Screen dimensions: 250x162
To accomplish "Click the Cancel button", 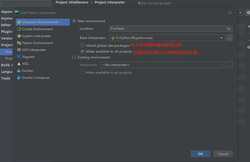I will pos(223,154).
